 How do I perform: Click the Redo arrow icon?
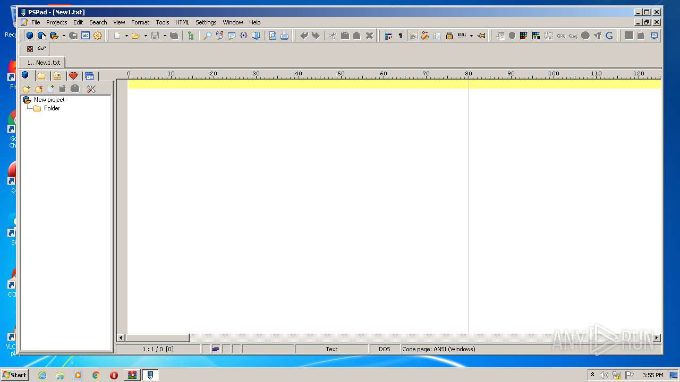pyautogui.click(x=316, y=36)
